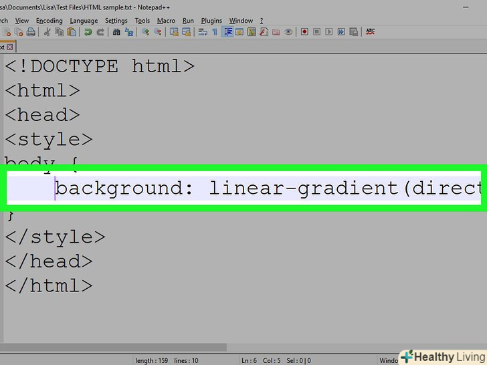This screenshot has width=487, height=365.
Task: Minimize the Notepad++ window
Action: pyautogui.click(x=466, y=7)
